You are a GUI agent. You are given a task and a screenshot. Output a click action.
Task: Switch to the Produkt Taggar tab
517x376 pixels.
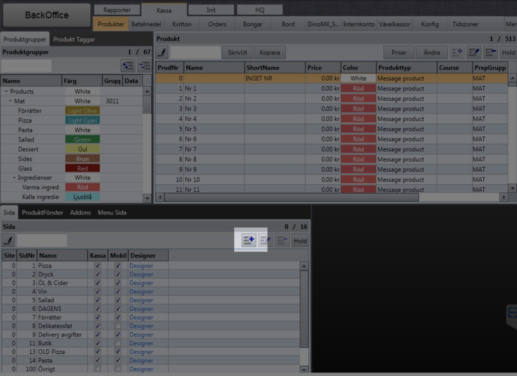[x=74, y=39]
